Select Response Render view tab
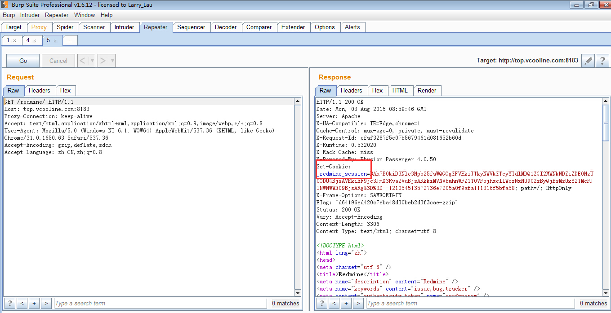This screenshot has height=313, width=611. 427,90
